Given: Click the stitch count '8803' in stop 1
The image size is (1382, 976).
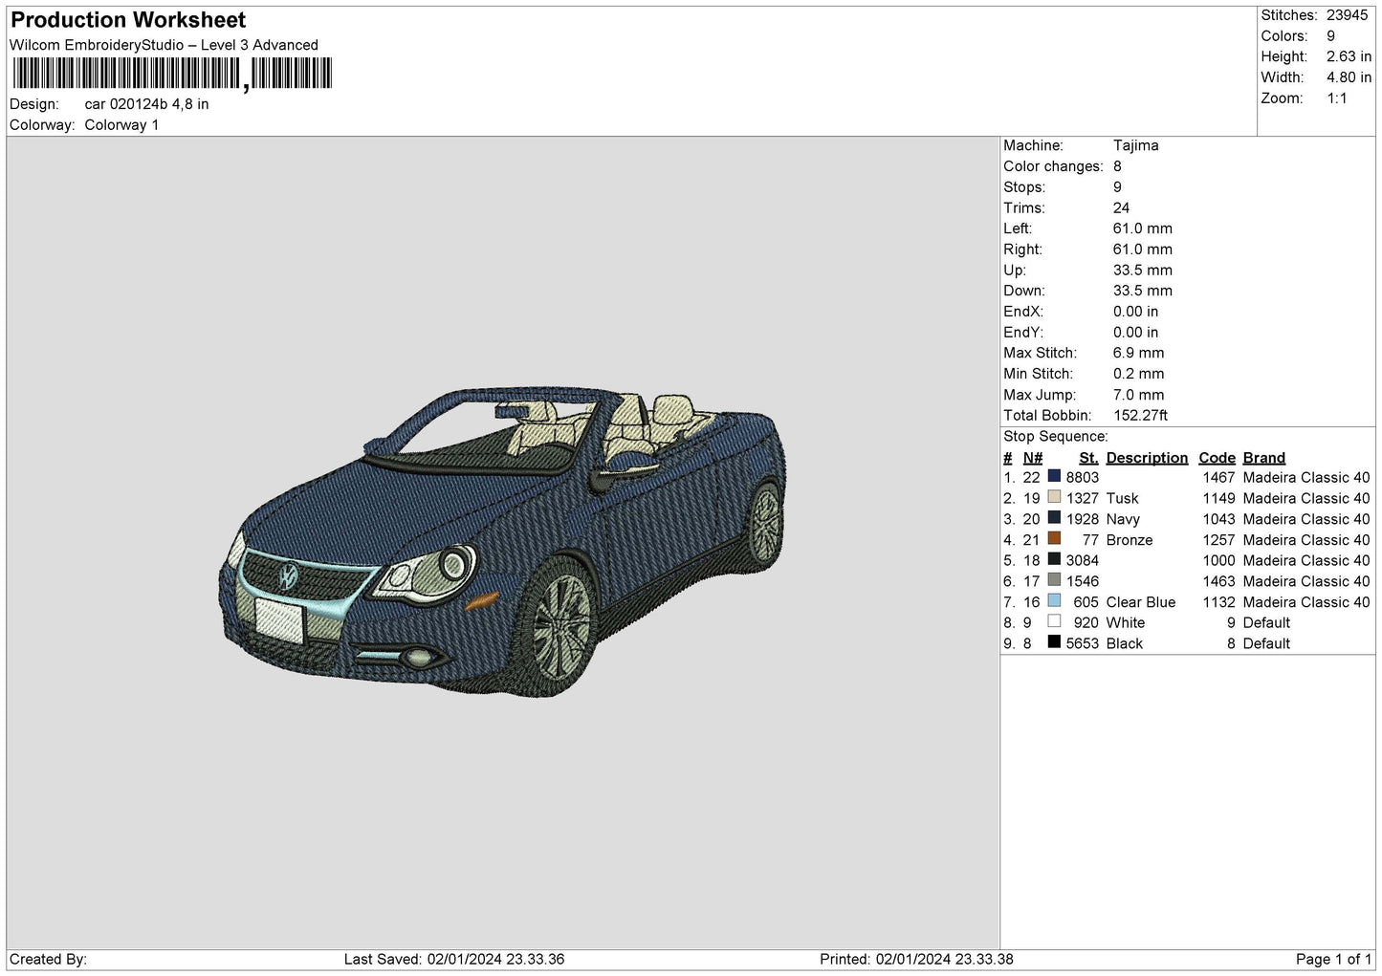Looking at the screenshot, I should click(x=1083, y=477).
